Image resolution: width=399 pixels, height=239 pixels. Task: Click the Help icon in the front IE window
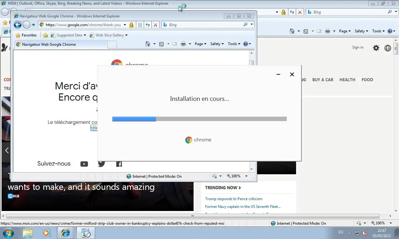246,44
